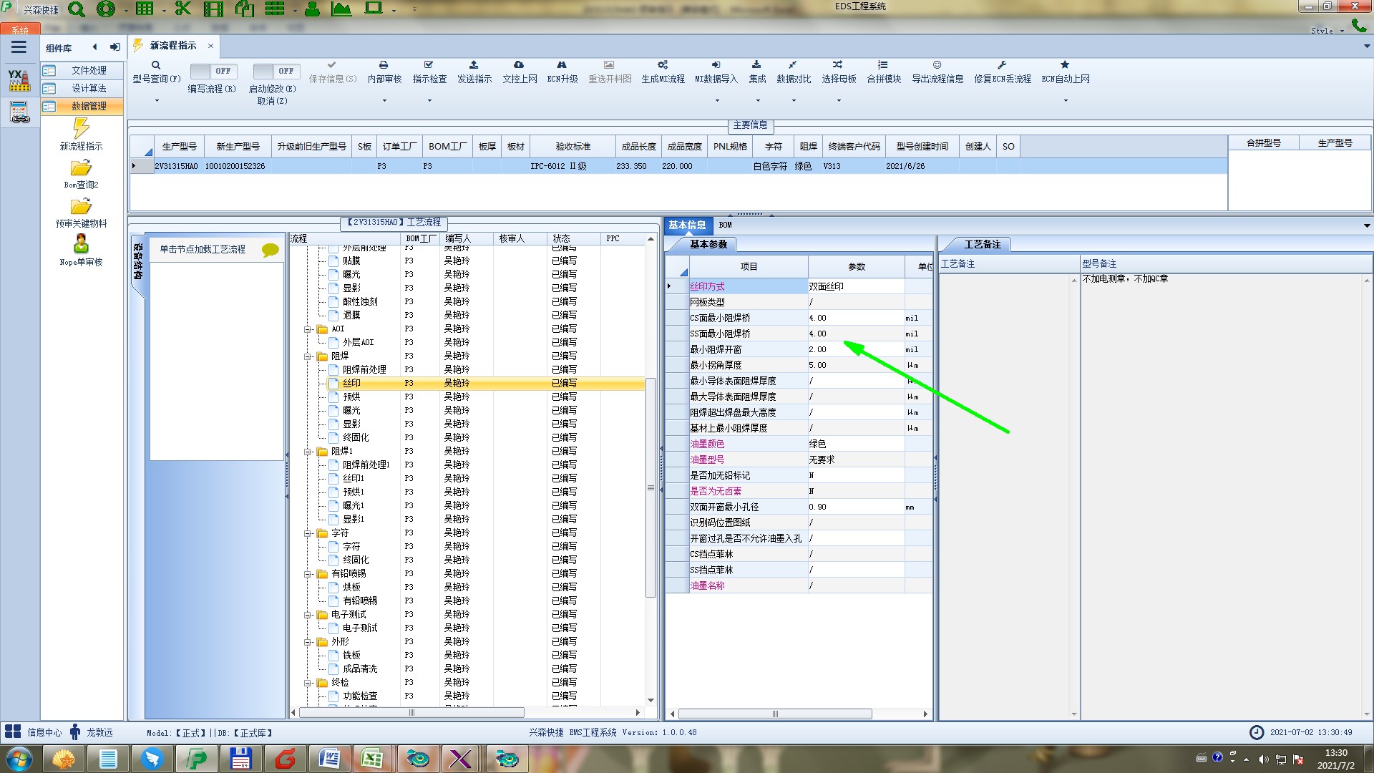Select the 新流程指示 document tab
This screenshot has width=1374, height=773.
(172, 45)
